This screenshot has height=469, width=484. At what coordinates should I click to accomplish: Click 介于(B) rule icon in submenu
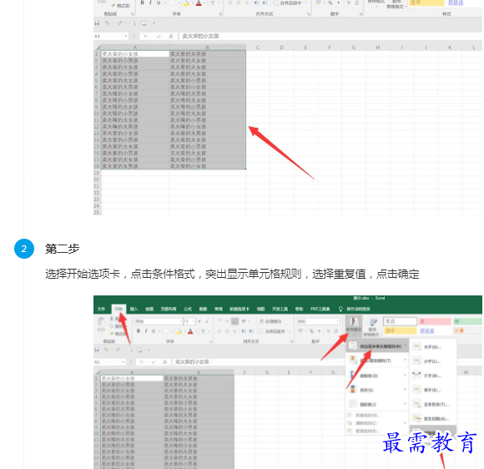click(x=416, y=376)
